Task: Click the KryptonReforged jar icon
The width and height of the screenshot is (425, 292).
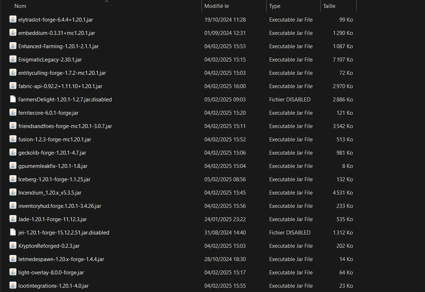Action: click(x=13, y=245)
